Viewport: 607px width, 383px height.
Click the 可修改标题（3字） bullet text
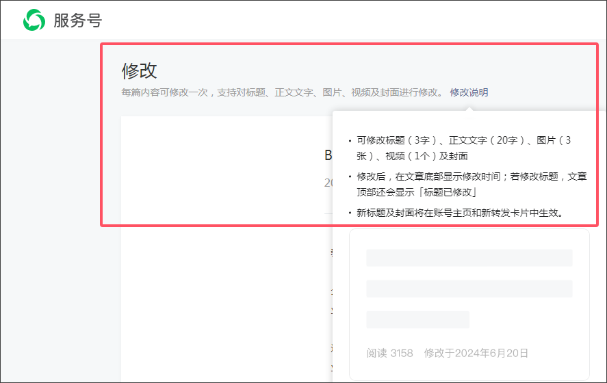464,148
